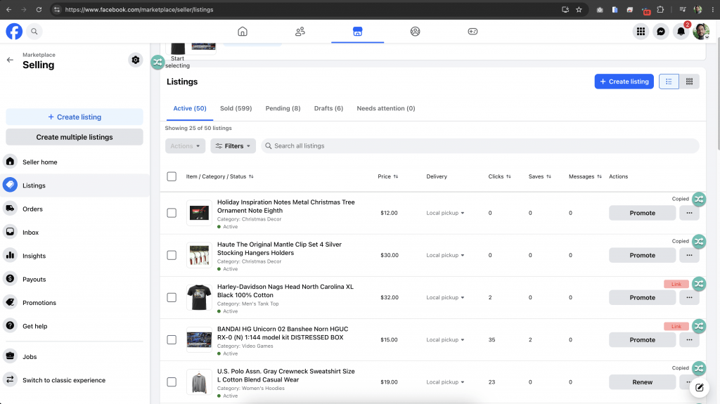Viewport: 720px width, 404px height.
Task: Open the Friends icon in top navigation
Action: (300, 31)
